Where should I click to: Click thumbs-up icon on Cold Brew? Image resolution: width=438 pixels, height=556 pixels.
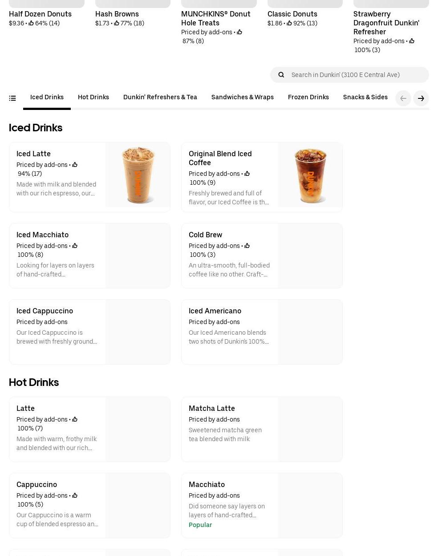[247, 246]
